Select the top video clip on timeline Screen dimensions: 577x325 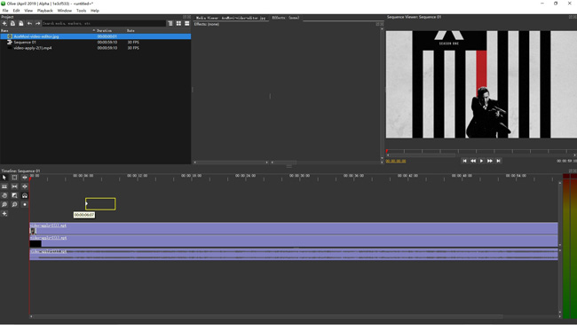pos(294,228)
